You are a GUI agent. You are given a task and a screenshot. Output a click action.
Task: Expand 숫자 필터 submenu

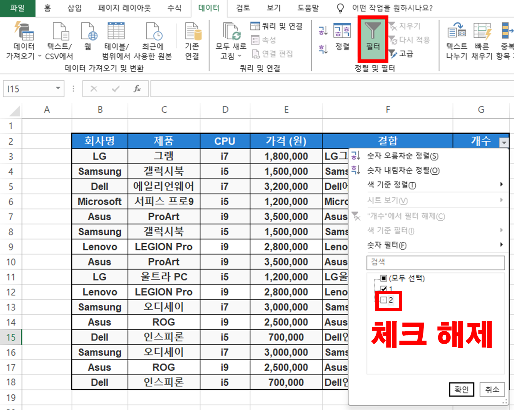[x=501, y=245]
